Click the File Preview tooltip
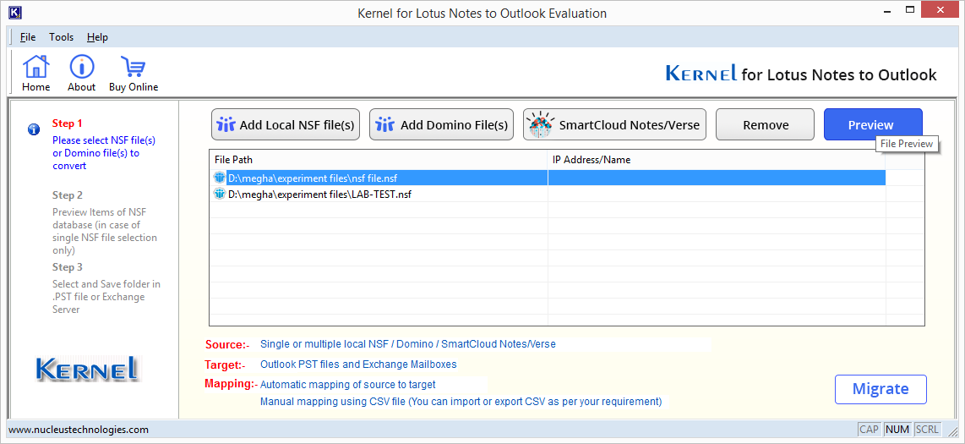 coord(907,144)
